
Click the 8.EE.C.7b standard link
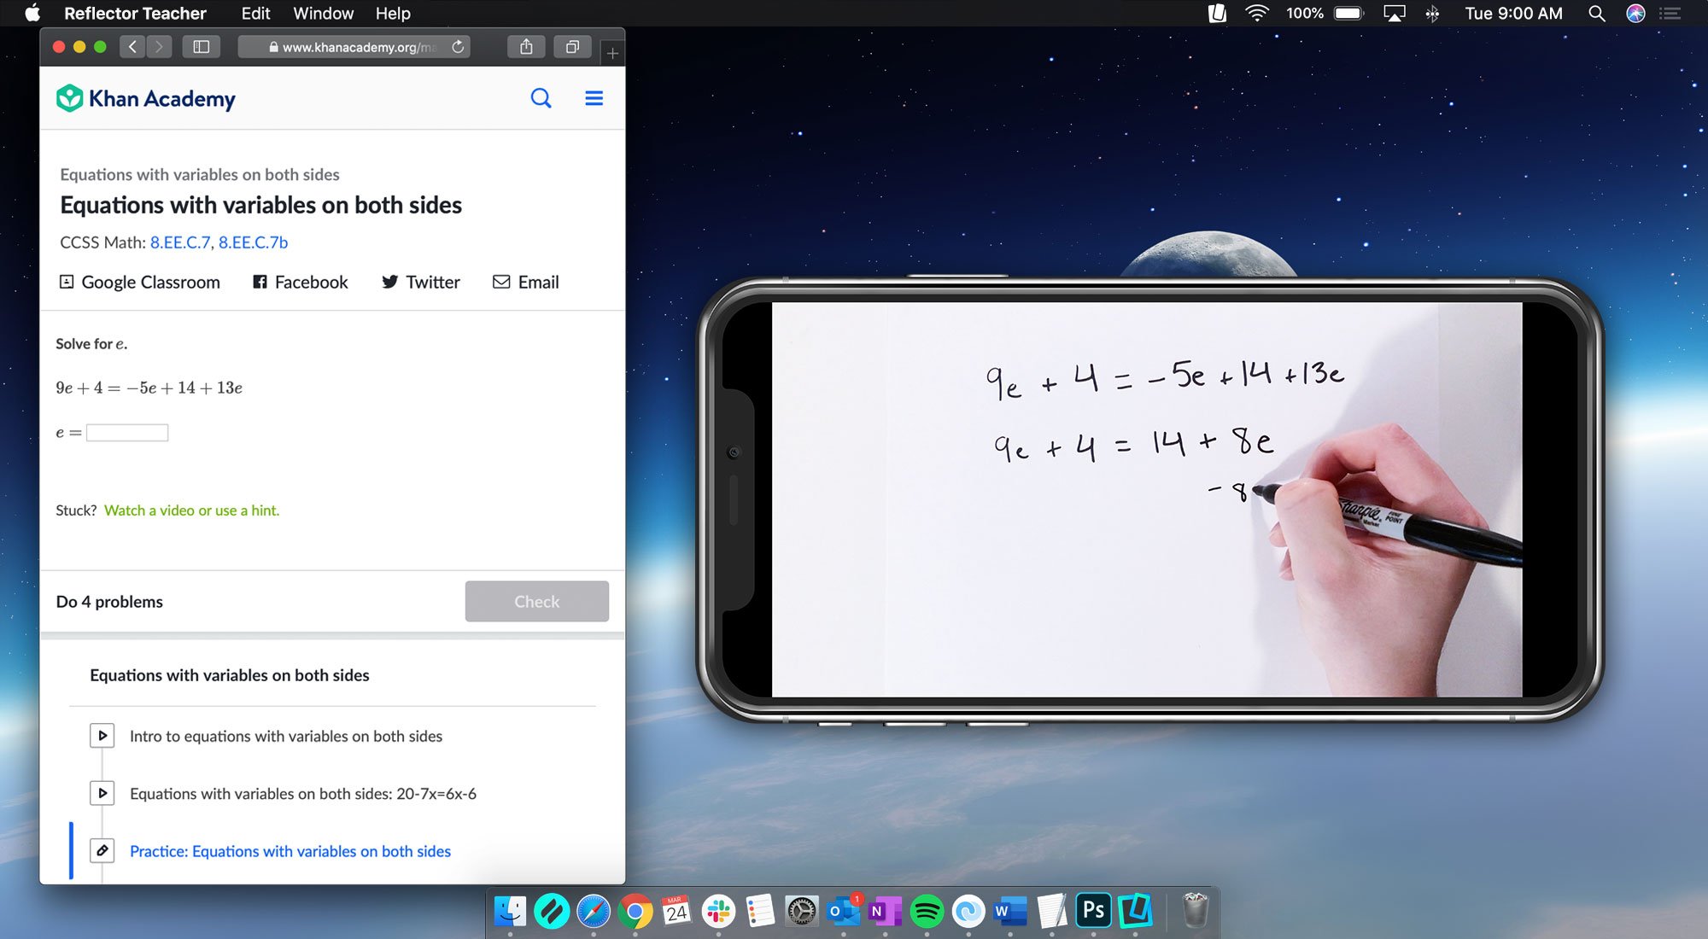(x=253, y=242)
